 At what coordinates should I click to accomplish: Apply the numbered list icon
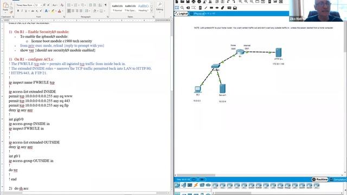75,5
